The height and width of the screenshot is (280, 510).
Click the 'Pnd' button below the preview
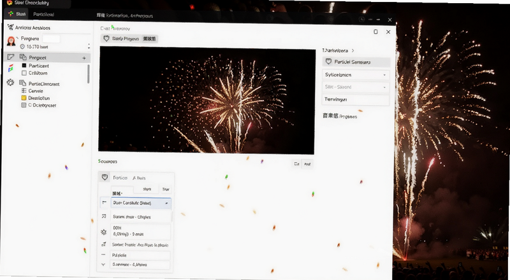pyautogui.click(x=307, y=164)
